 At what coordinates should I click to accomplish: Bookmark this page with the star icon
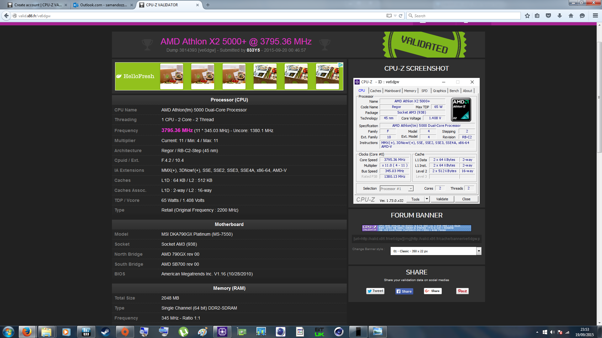coord(527,16)
